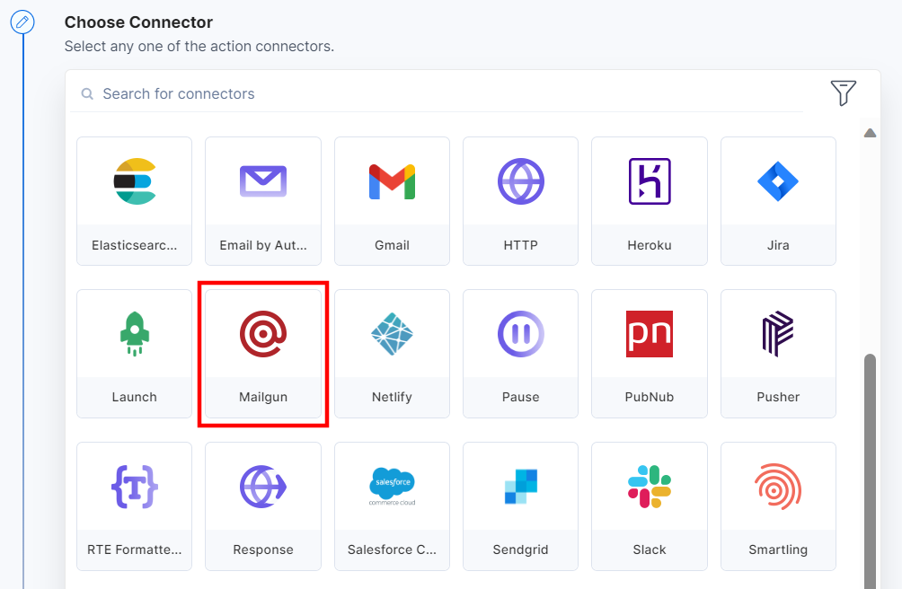This screenshot has height=589, width=902.
Task: Click the scrollbar up arrow
Action: tap(870, 133)
